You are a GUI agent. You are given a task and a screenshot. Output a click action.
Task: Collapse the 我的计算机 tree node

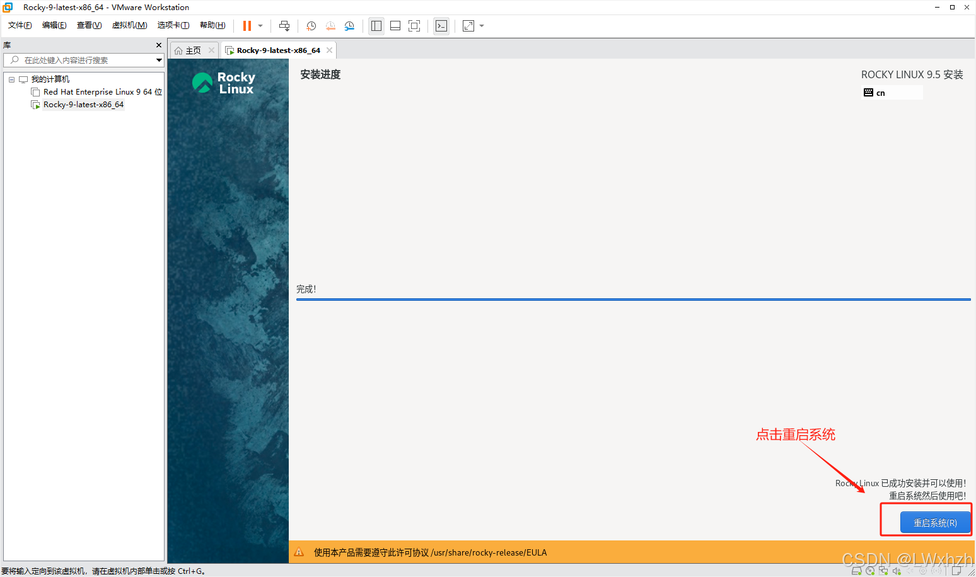click(x=11, y=79)
